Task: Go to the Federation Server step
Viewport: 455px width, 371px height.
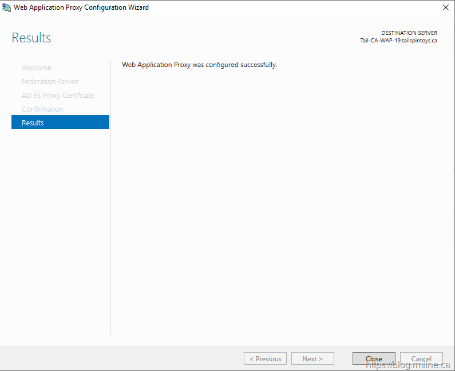Action: (50, 81)
